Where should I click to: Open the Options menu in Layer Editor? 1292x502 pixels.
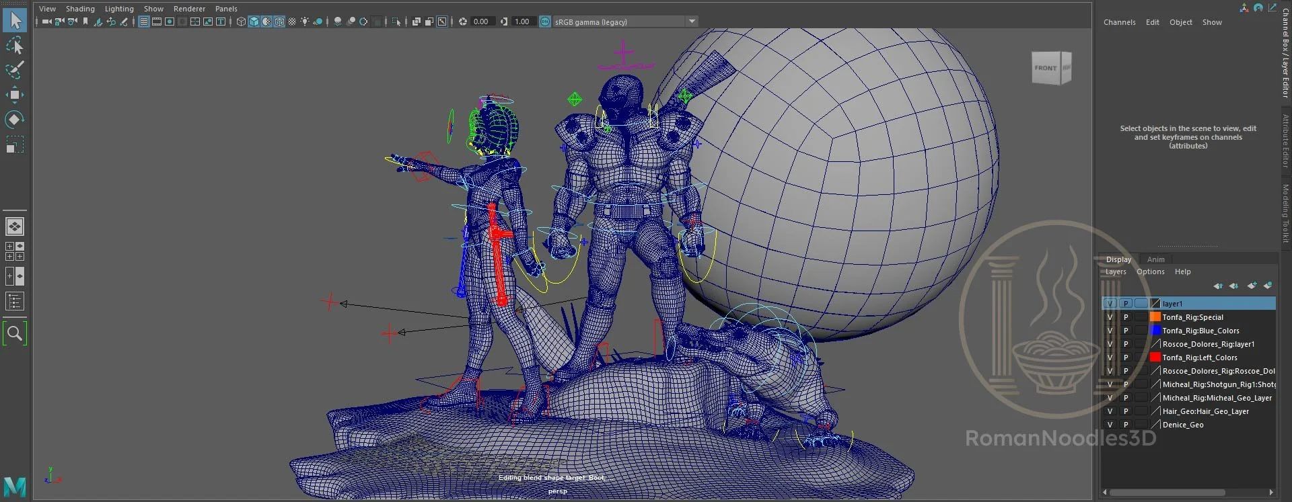coord(1150,272)
